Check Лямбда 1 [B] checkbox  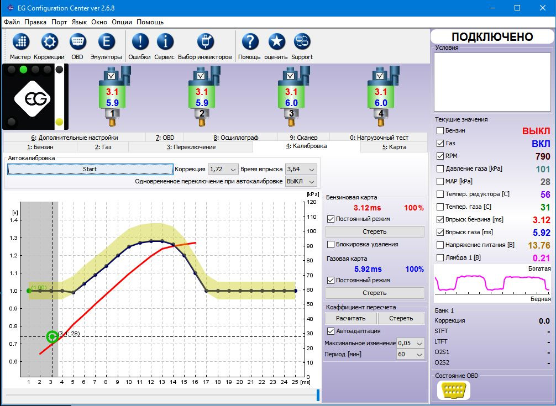[x=440, y=257]
